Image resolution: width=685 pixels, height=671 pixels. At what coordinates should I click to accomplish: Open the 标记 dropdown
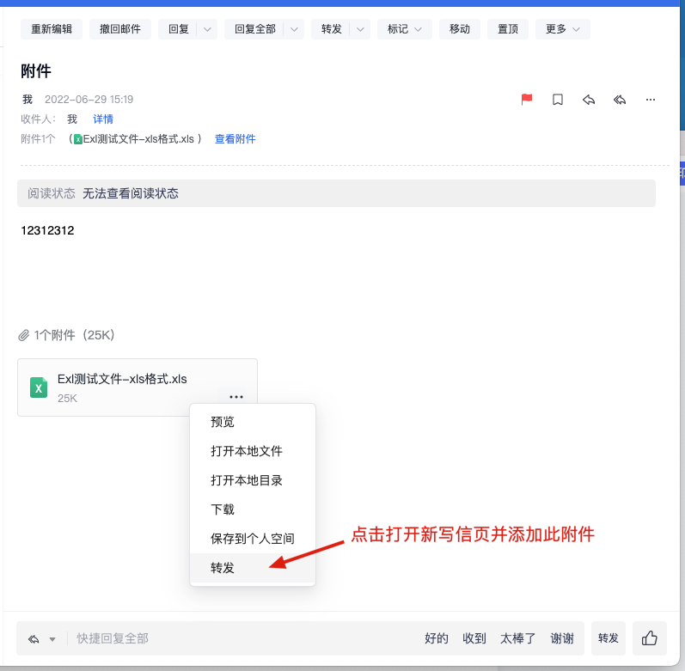[x=405, y=29]
